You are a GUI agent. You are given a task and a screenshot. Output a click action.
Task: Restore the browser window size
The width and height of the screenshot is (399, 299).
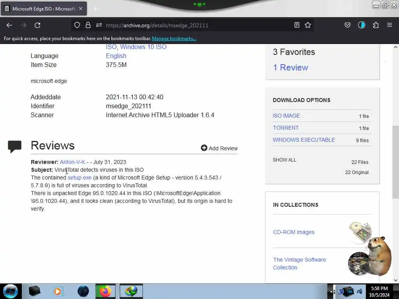[x=385, y=5]
